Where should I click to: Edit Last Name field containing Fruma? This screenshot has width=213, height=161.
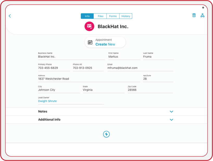[159, 57]
